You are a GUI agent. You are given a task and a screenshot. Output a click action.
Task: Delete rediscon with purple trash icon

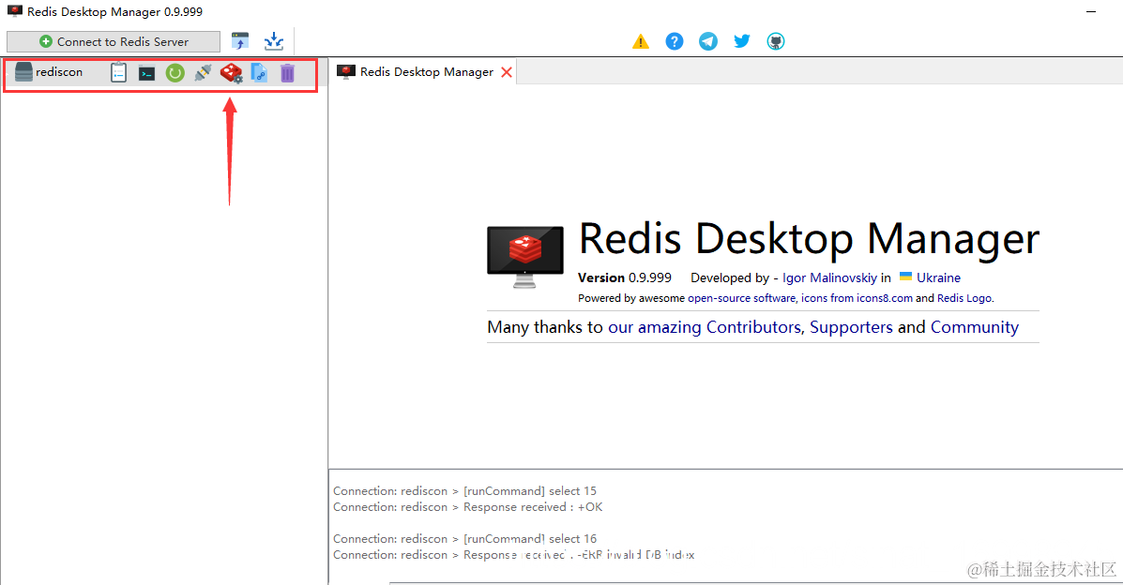[287, 73]
